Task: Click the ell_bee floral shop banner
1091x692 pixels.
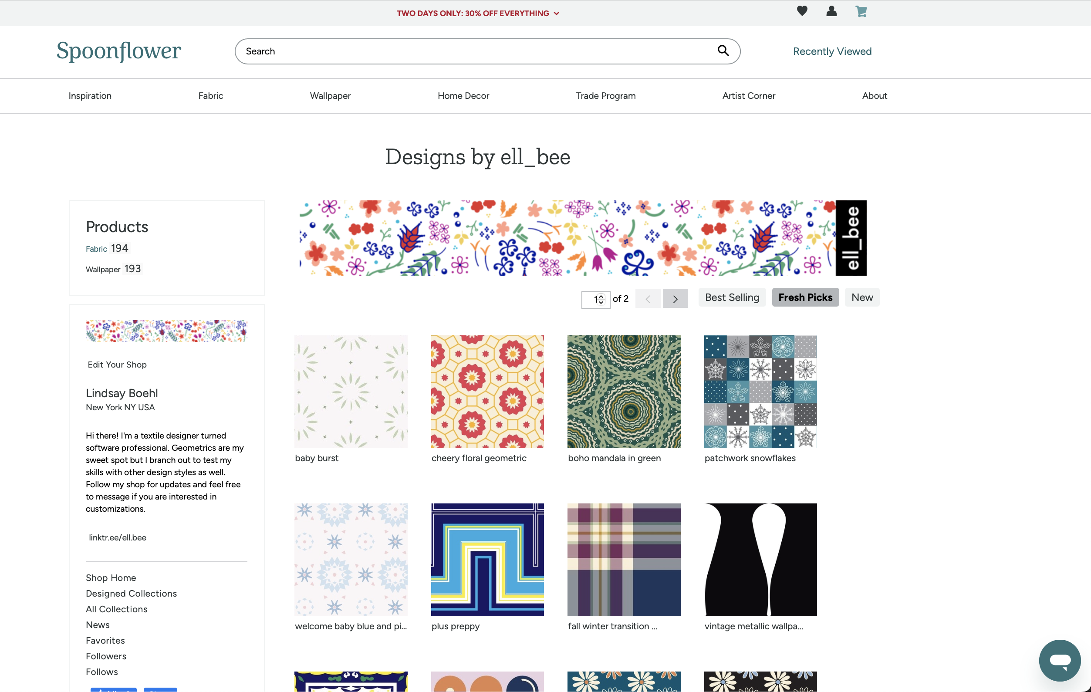Action: tap(583, 238)
